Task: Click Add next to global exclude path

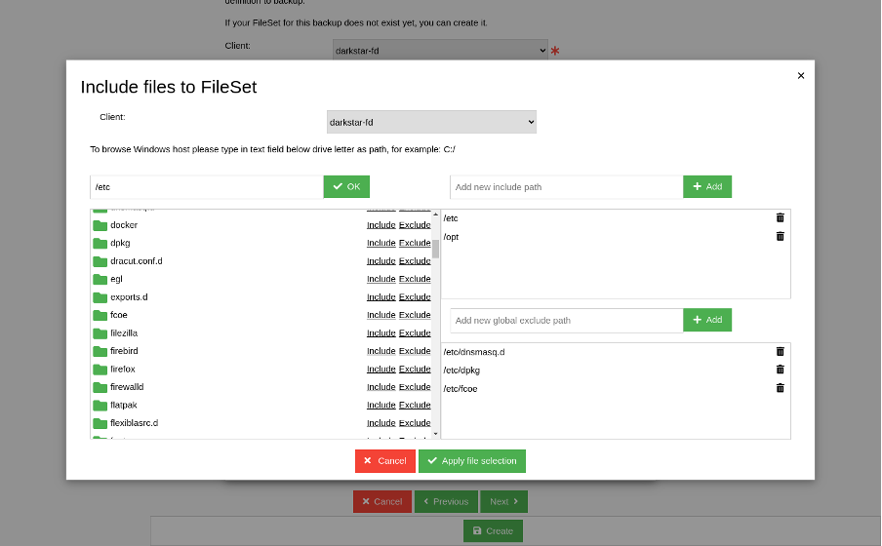Action: coord(707,320)
